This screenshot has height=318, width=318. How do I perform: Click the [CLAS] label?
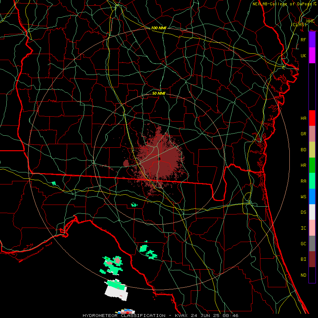[299, 24]
